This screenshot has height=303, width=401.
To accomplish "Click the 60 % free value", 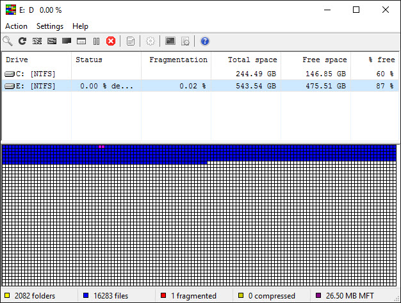I will pyautogui.click(x=385, y=74).
